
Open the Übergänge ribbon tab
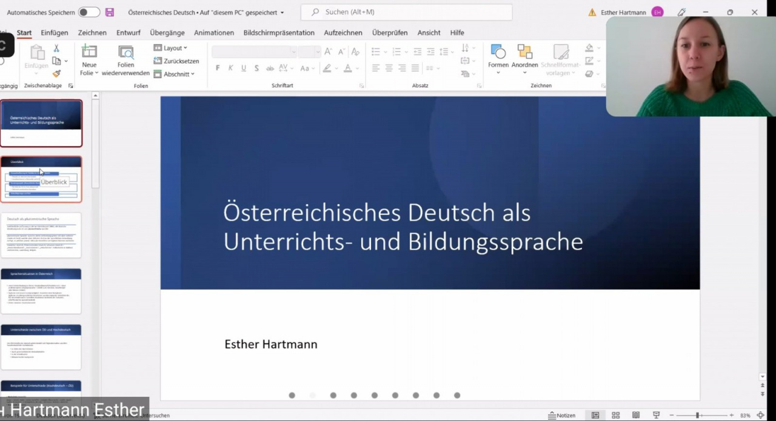(x=167, y=33)
